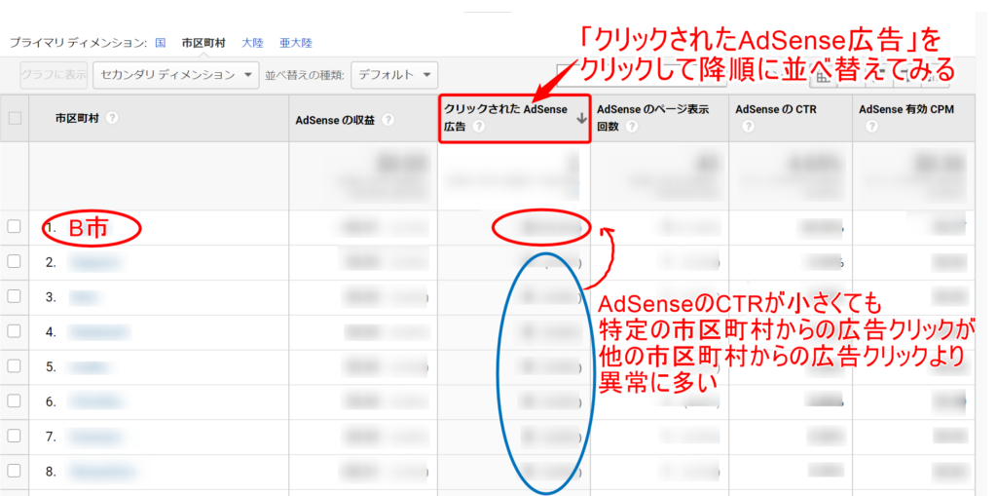Open help icon under AdSense 有効 CPM
Viewport: 997px width, 496px height.
871,127
